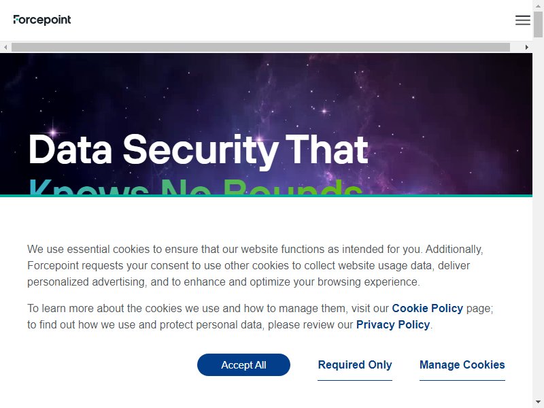544x408 pixels.
Task: Click the vertical scrollbar thumb at top right
Action: point(538,24)
